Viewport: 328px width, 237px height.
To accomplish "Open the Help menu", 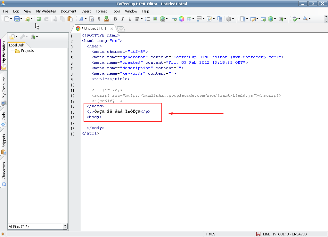I will (146, 11).
